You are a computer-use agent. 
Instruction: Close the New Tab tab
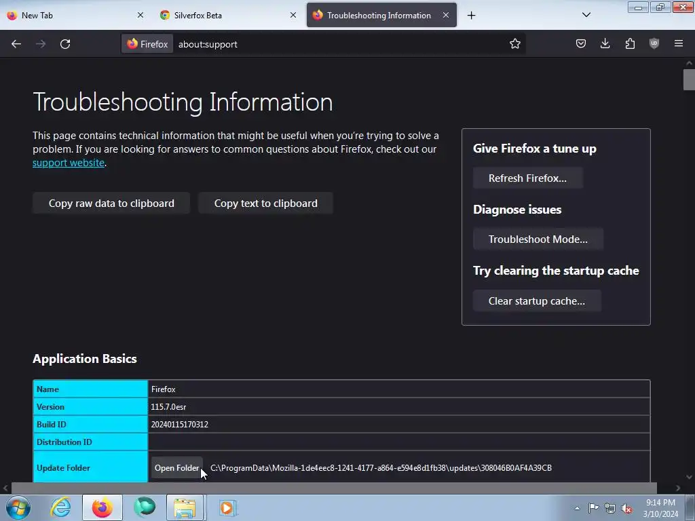[140, 15]
